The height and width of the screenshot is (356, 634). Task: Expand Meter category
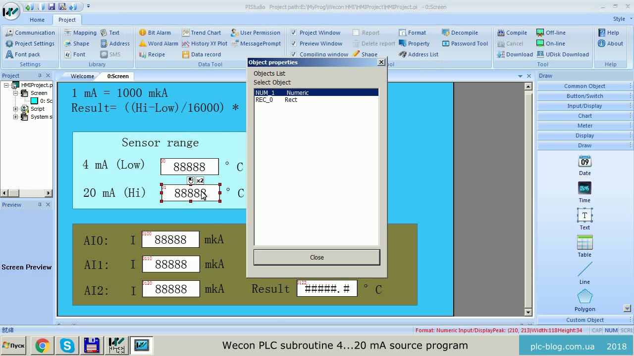pyautogui.click(x=584, y=126)
